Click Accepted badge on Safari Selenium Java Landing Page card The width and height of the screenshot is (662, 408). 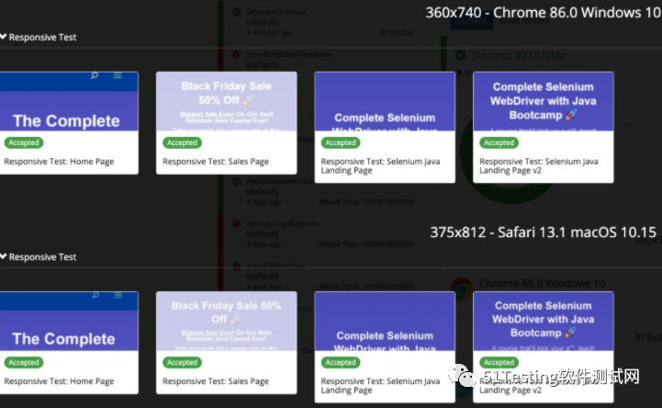341,362
